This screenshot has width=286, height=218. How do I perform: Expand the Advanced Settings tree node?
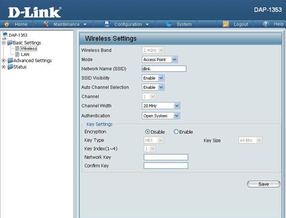(4, 60)
